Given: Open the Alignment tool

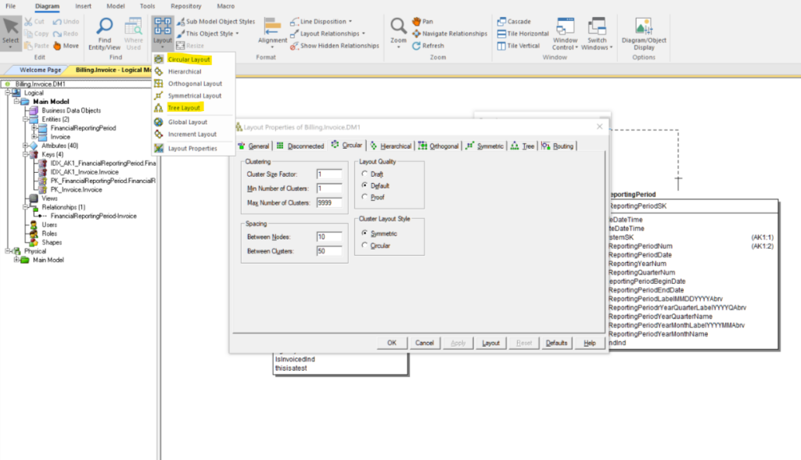Looking at the screenshot, I should [272, 33].
